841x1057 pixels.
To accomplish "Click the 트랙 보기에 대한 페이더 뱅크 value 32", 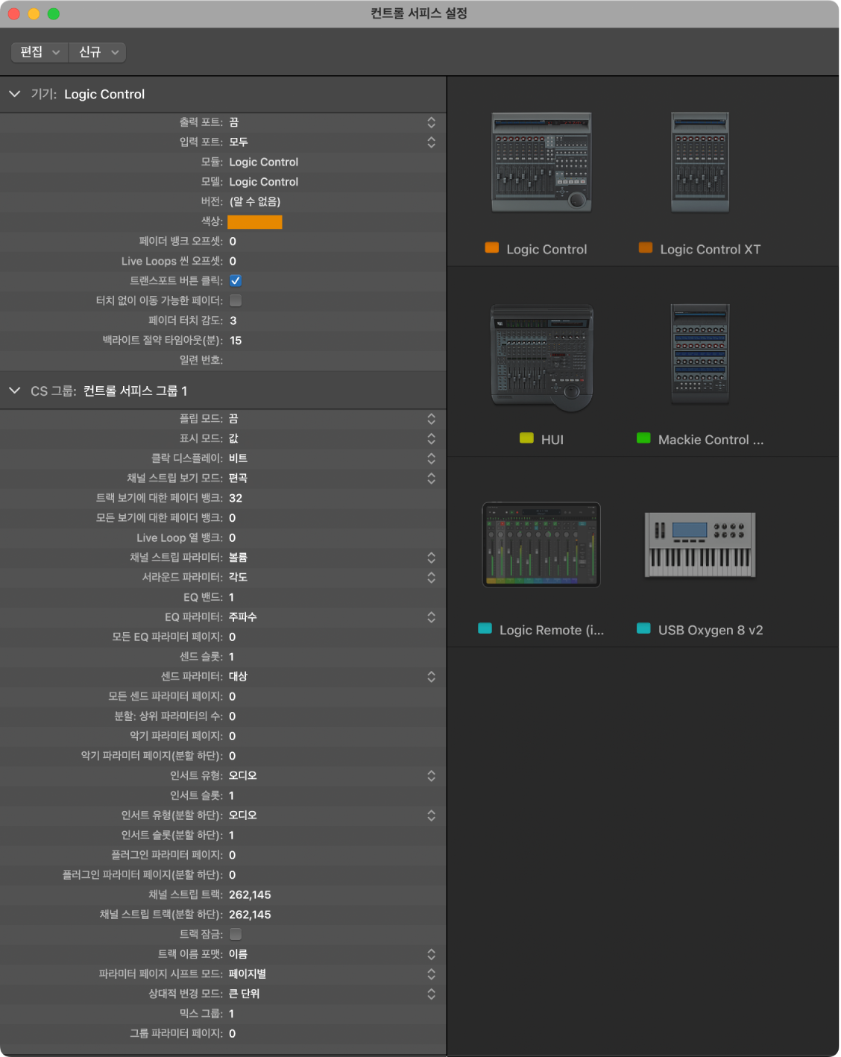I will pyautogui.click(x=236, y=498).
